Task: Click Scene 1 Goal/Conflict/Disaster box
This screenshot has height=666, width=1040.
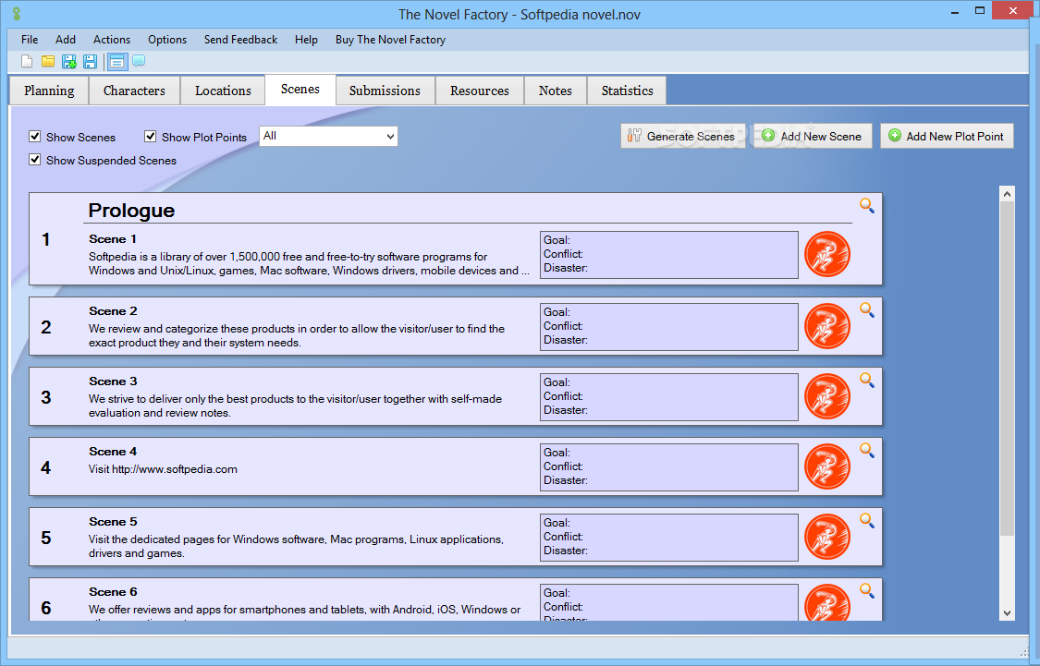Action: pos(669,254)
